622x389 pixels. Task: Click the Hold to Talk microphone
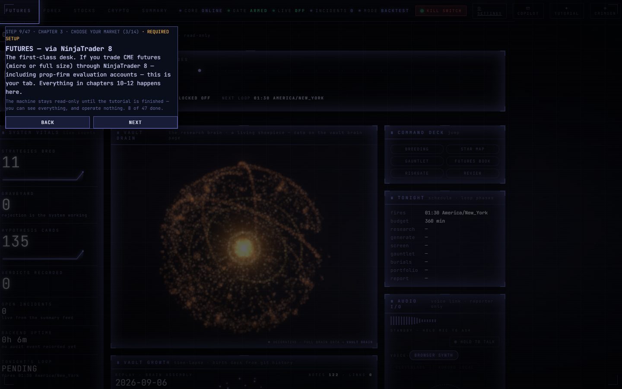tap(474, 342)
